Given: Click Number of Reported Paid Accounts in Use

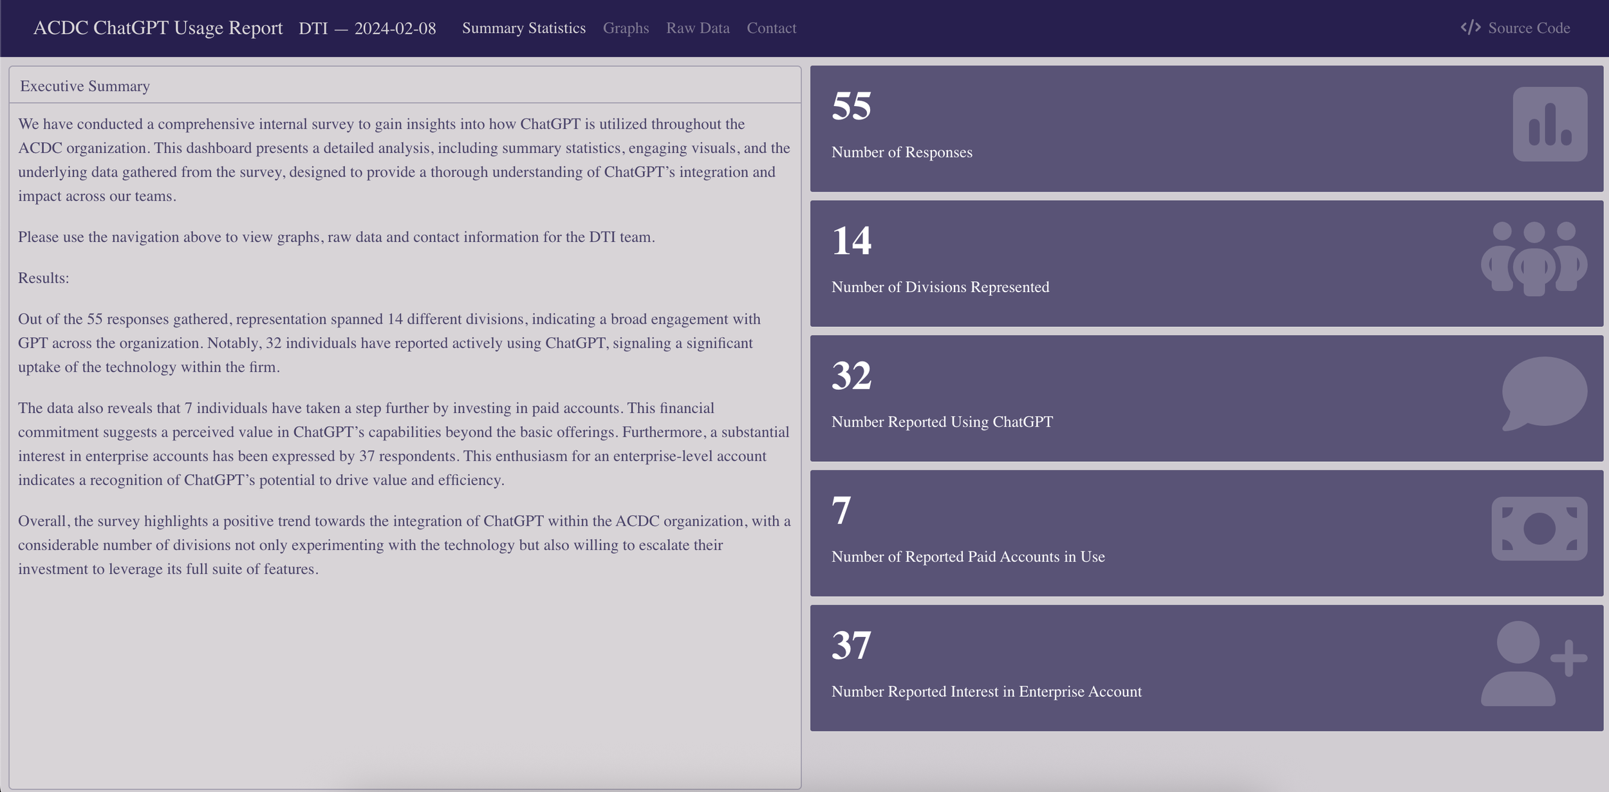Looking at the screenshot, I should pos(968,557).
